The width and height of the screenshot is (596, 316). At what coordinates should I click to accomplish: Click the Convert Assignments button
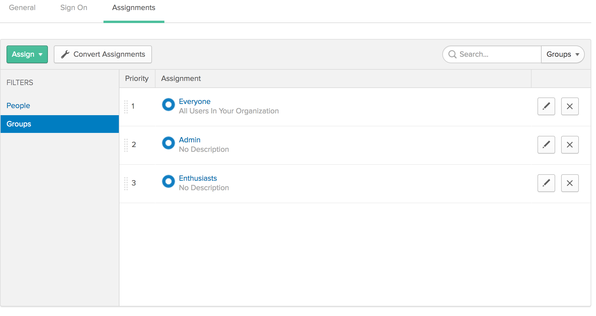click(103, 54)
